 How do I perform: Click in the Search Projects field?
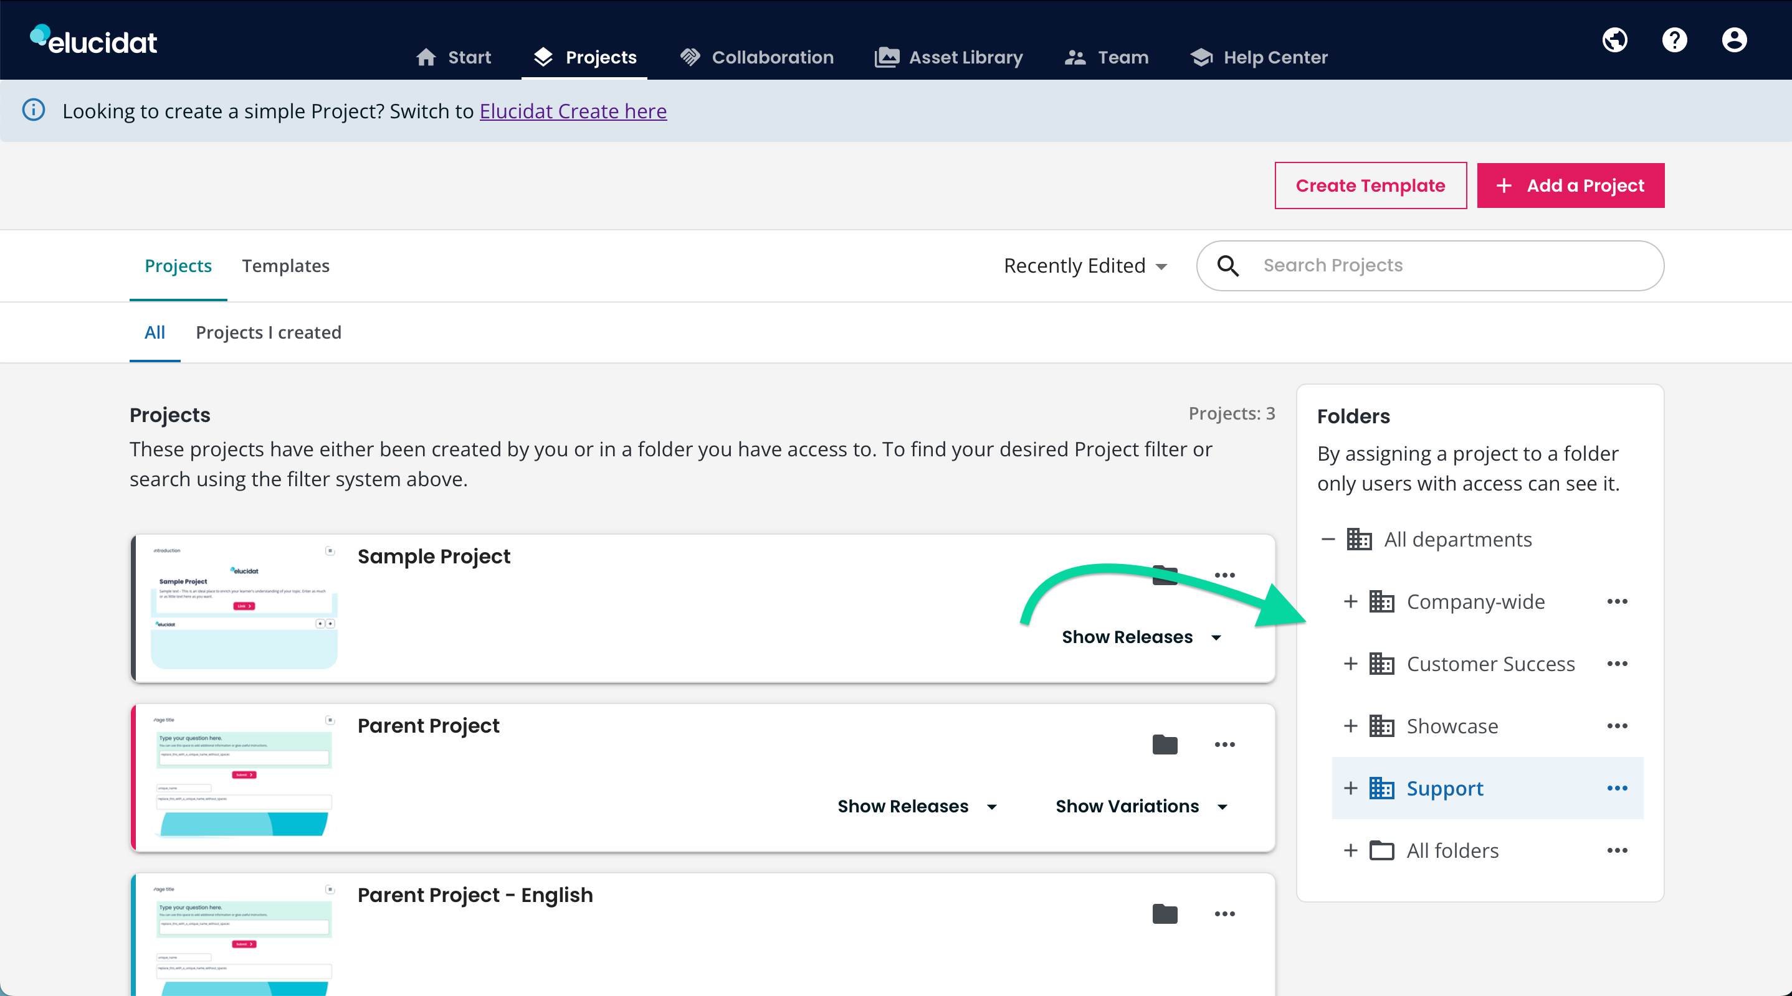(1430, 266)
